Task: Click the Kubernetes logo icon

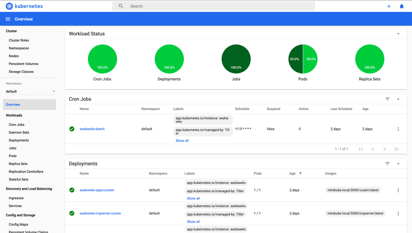Action: click(x=9, y=6)
